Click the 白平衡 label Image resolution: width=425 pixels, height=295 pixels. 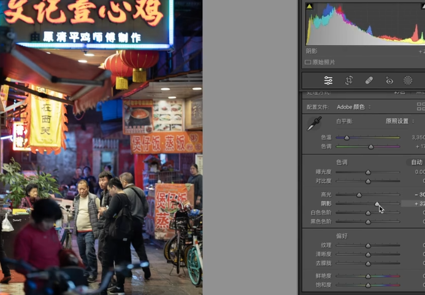coord(345,121)
